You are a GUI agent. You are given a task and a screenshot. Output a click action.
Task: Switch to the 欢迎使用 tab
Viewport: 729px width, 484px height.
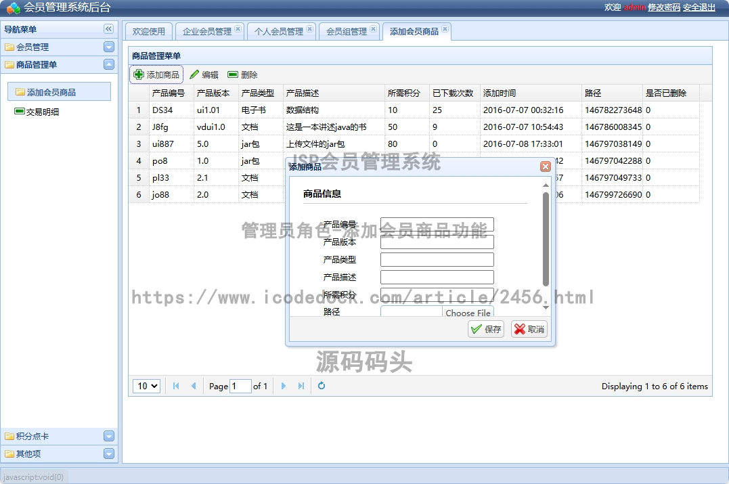point(149,31)
